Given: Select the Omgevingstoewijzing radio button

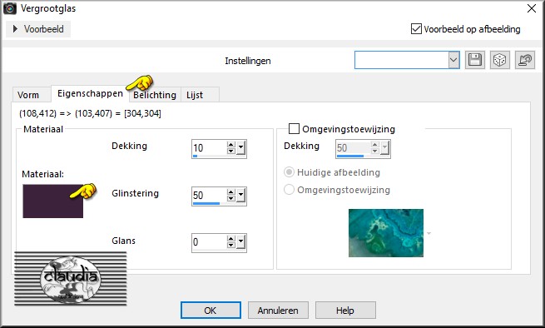Looking at the screenshot, I should (x=290, y=190).
